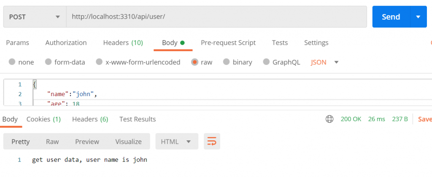The height and width of the screenshot is (177, 432).
Task: Open the POST method dropdown
Action: tap(35, 17)
